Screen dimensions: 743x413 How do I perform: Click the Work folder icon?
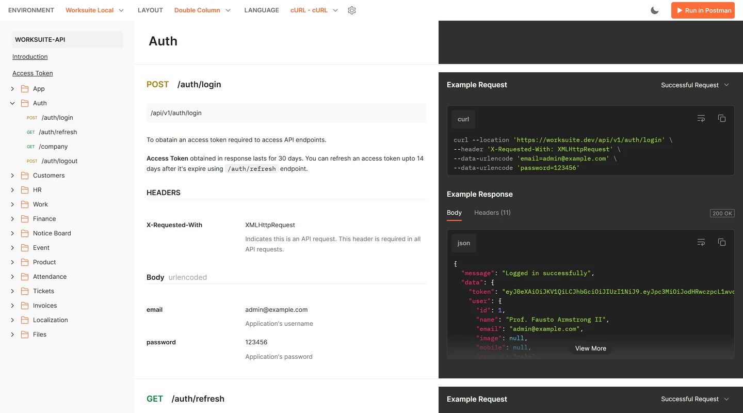pos(25,204)
